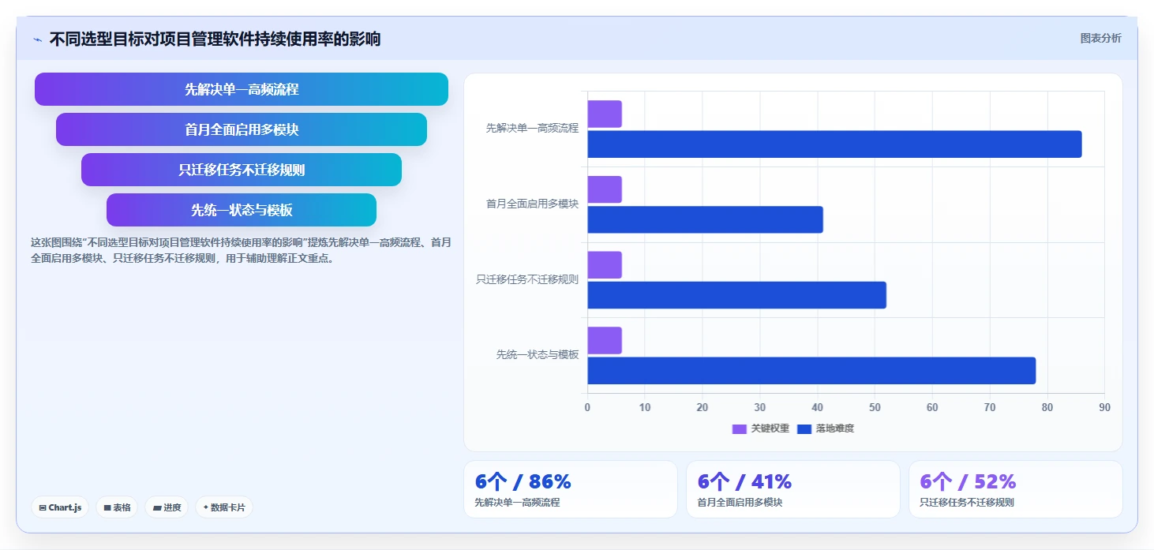1154x550 pixels.
Task: Select the 只迁移任务不迁移规则 funnel stage
Action: [242, 170]
